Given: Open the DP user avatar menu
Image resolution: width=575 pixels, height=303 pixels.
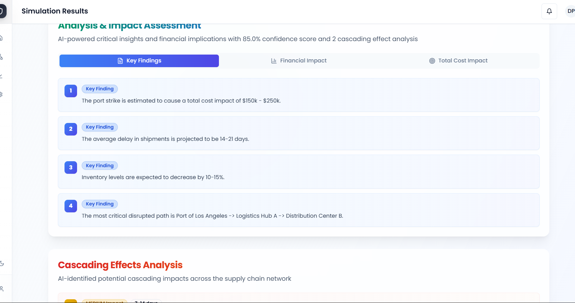Looking at the screenshot, I should pos(571,11).
